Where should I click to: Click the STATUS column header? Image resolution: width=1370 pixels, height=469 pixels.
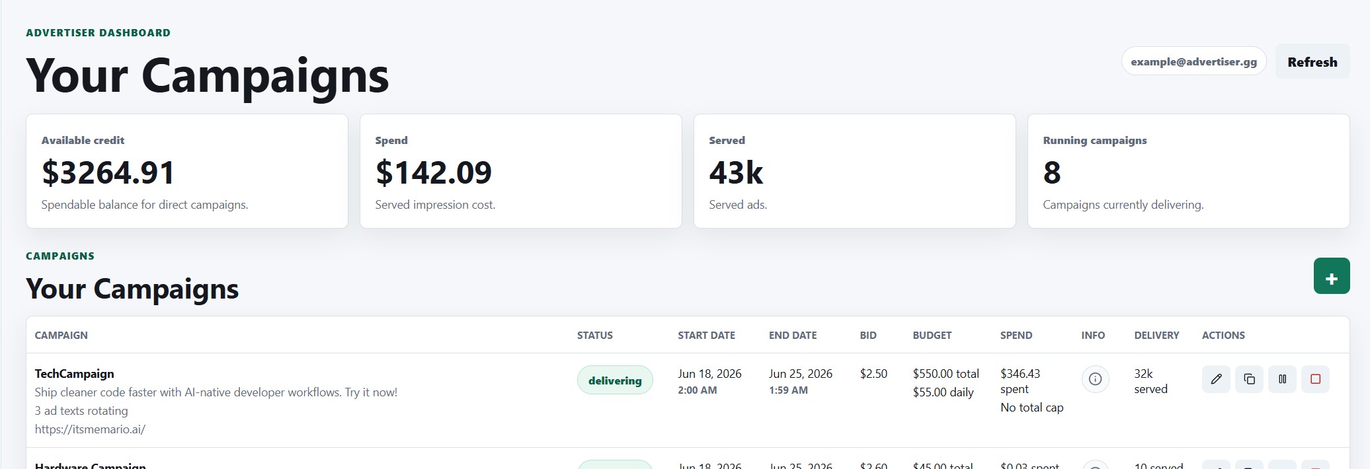coord(595,336)
